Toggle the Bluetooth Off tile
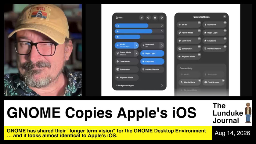The height and width of the screenshot is (144, 256). (150, 45)
